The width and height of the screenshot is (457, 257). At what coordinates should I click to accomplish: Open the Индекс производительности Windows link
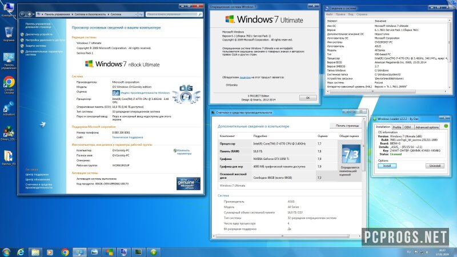click(x=145, y=93)
